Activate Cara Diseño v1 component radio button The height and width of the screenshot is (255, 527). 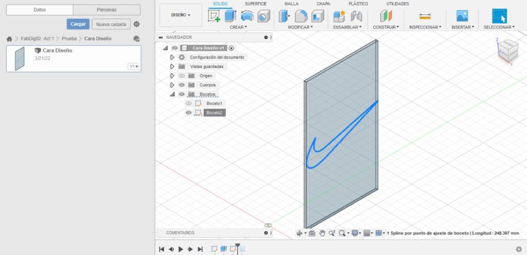coord(231,48)
